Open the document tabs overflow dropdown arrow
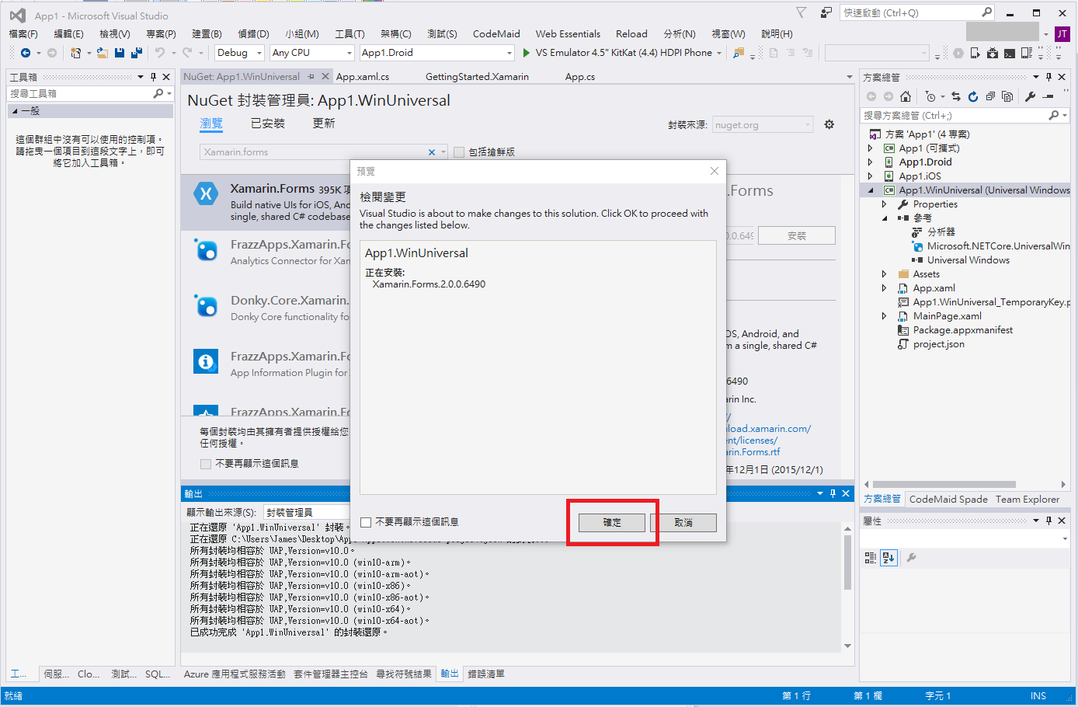This screenshot has width=1078, height=707. 849,77
